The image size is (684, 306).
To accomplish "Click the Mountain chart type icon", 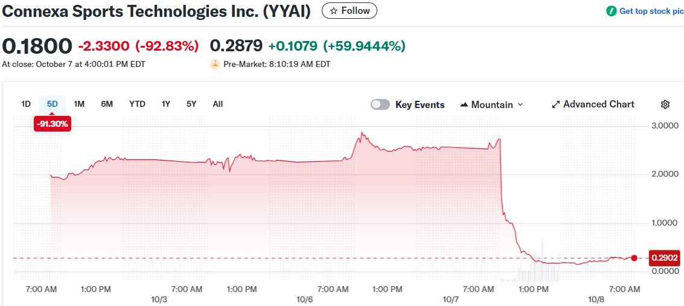I will 464,104.
